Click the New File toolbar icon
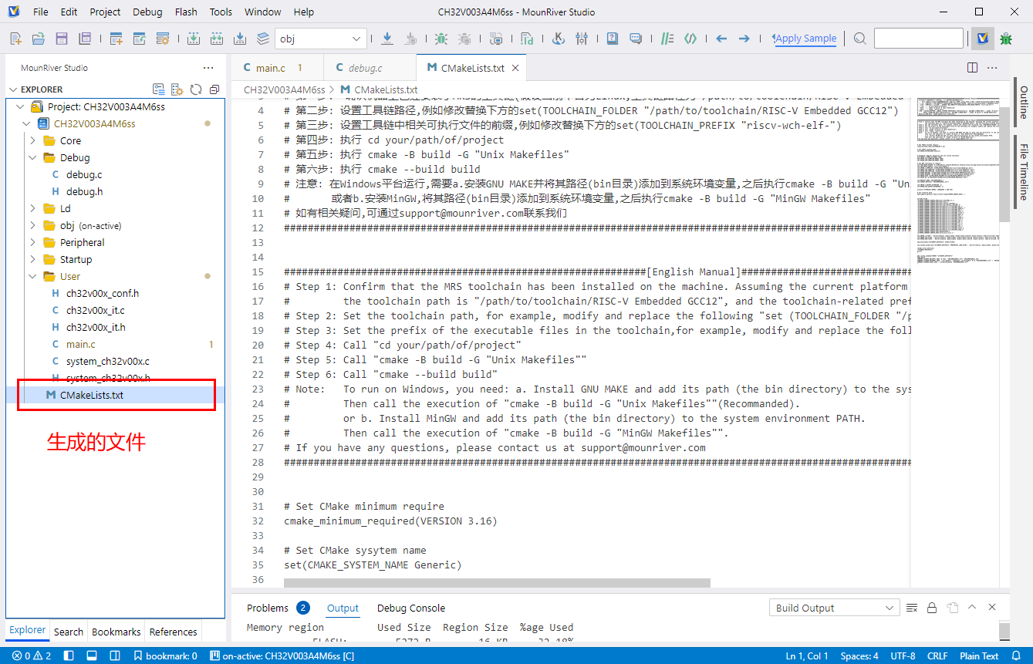The height and width of the screenshot is (664, 1033). coord(15,38)
